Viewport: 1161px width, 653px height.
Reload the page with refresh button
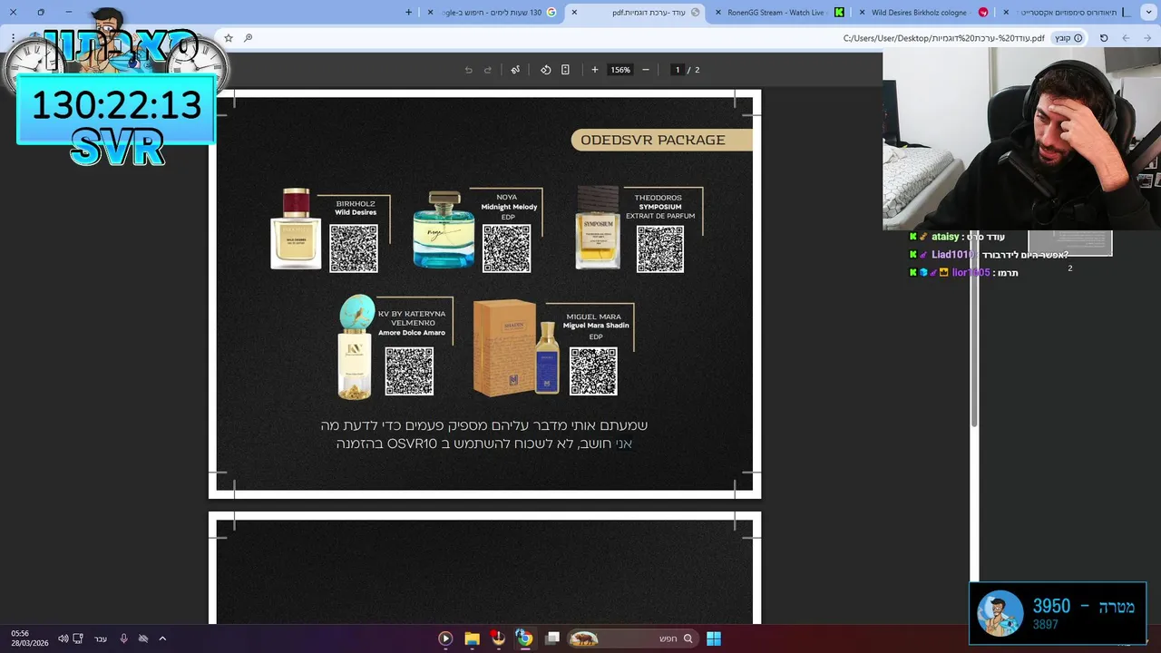(x=1104, y=38)
